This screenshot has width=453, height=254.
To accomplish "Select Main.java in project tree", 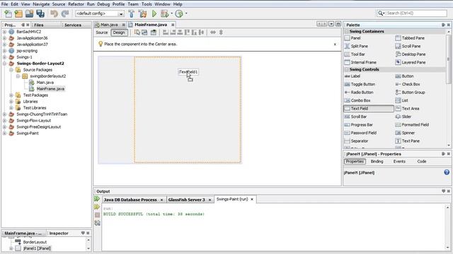I will (x=45, y=83).
